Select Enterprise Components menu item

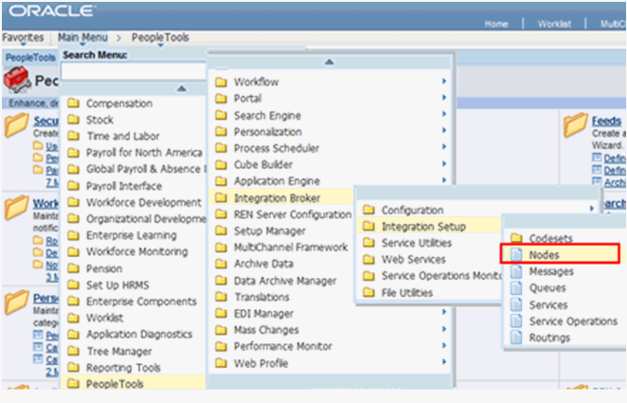(141, 302)
